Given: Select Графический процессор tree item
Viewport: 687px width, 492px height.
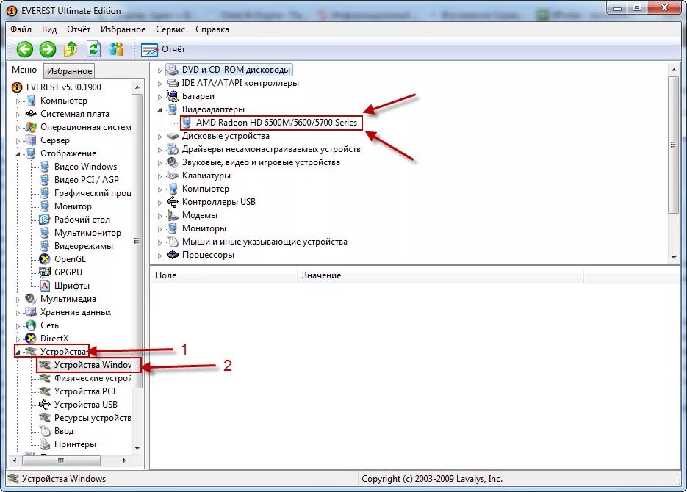Looking at the screenshot, I should 93,193.
